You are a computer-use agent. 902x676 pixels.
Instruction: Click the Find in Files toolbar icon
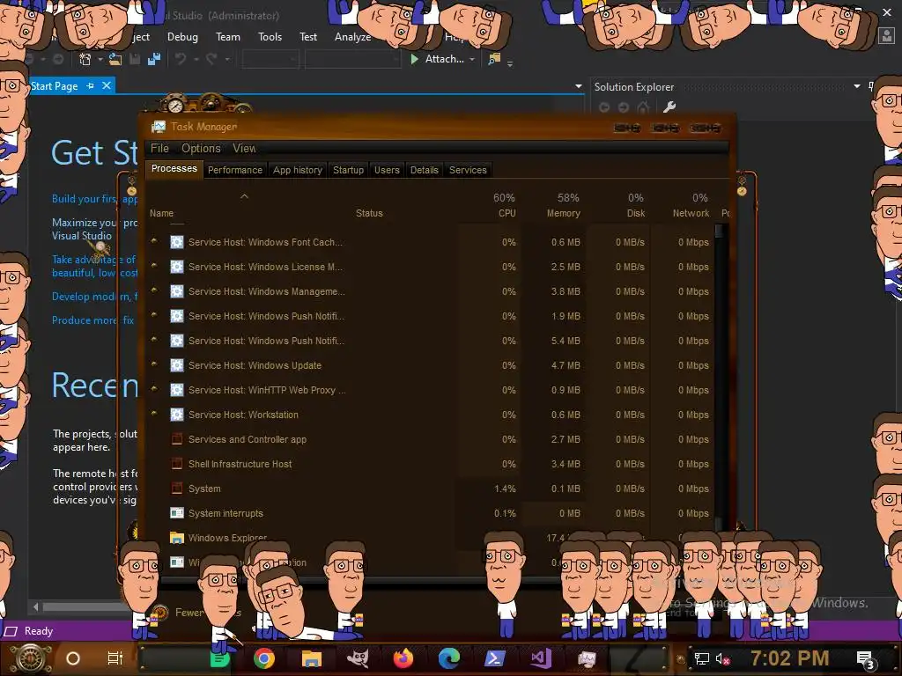pos(493,59)
